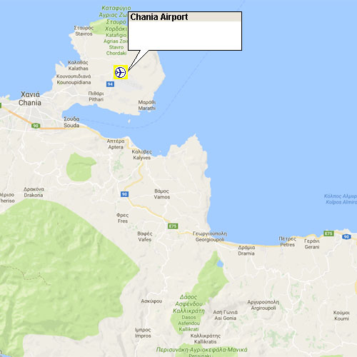Click the Impros place label

143,333
